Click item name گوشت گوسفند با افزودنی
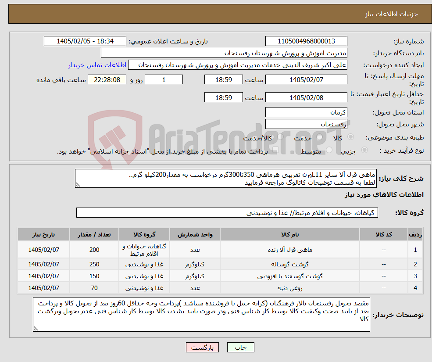The height and width of the screenshot is (362, 432). (x=290, y=276)
